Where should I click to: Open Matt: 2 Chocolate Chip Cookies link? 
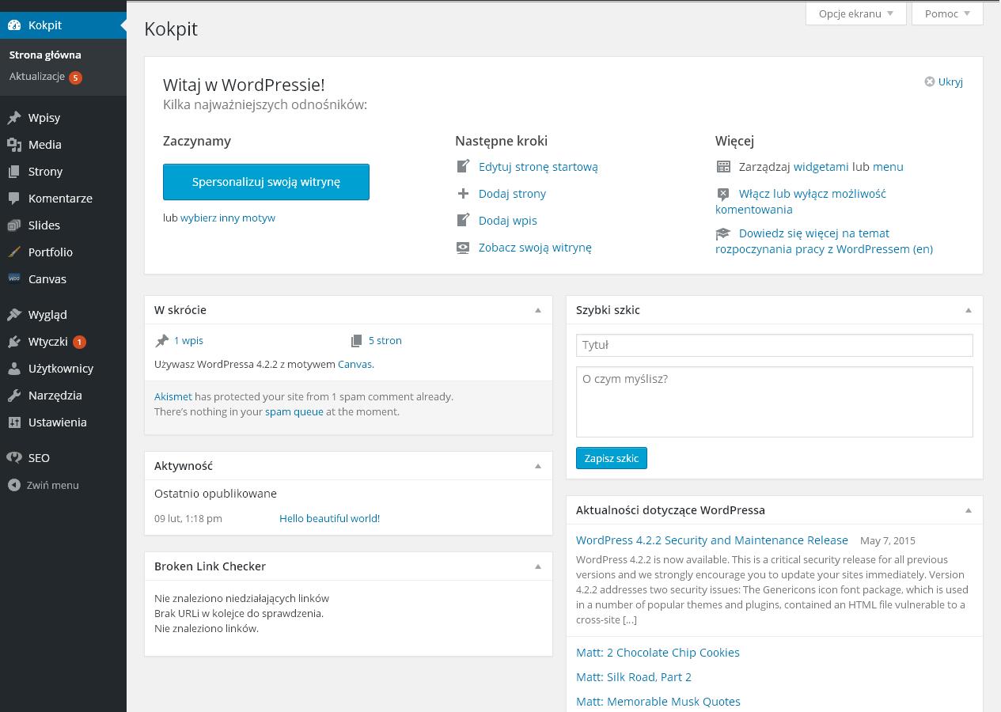[x=658, y=653]
